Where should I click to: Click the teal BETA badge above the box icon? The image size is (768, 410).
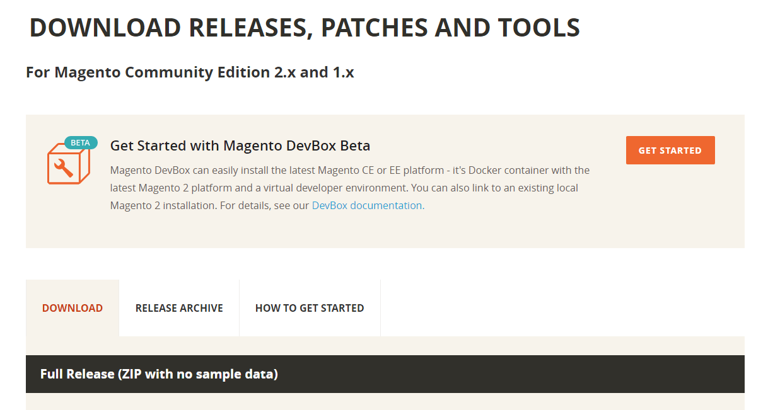(81, 143)
